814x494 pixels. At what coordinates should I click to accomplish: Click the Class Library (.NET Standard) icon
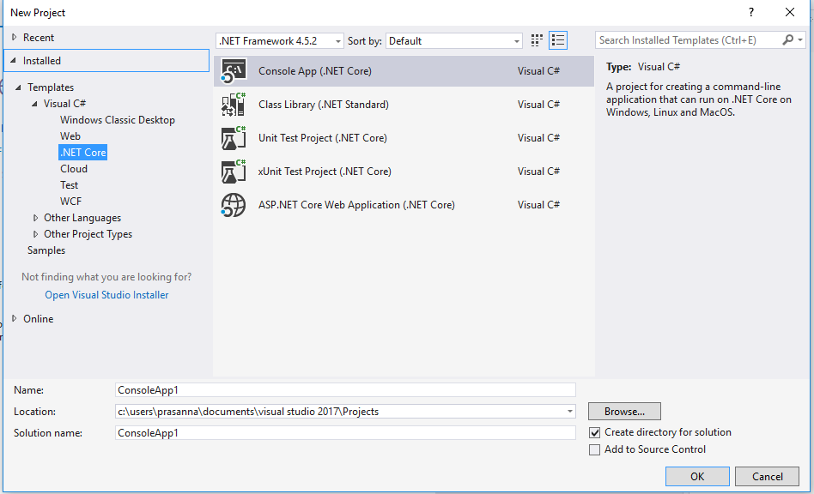pos(234,105)
